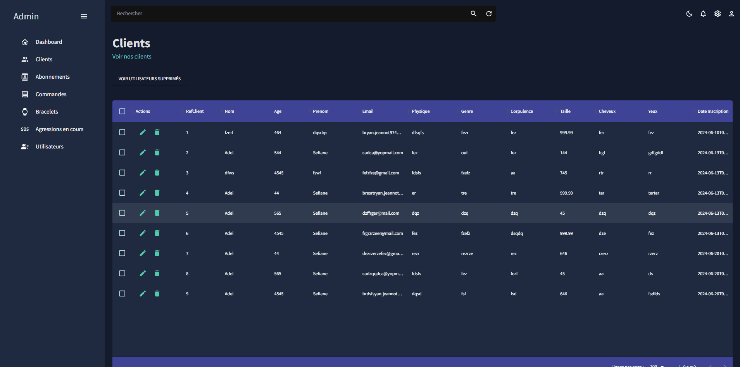This screenshot has width=740, height=367.
Task: Open the settings gear icon
Action: (718, 14)
